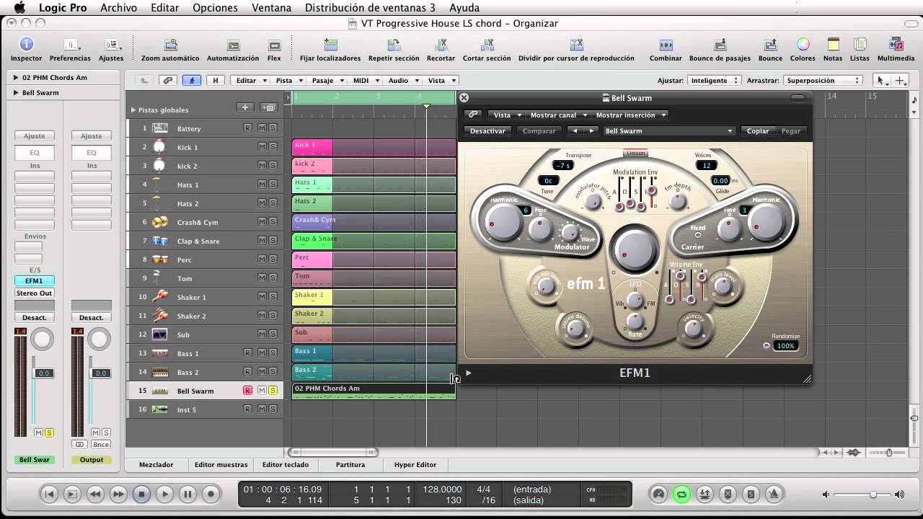923x519 pixels.
Task: Click the Play button in transport
Action: 164,494
